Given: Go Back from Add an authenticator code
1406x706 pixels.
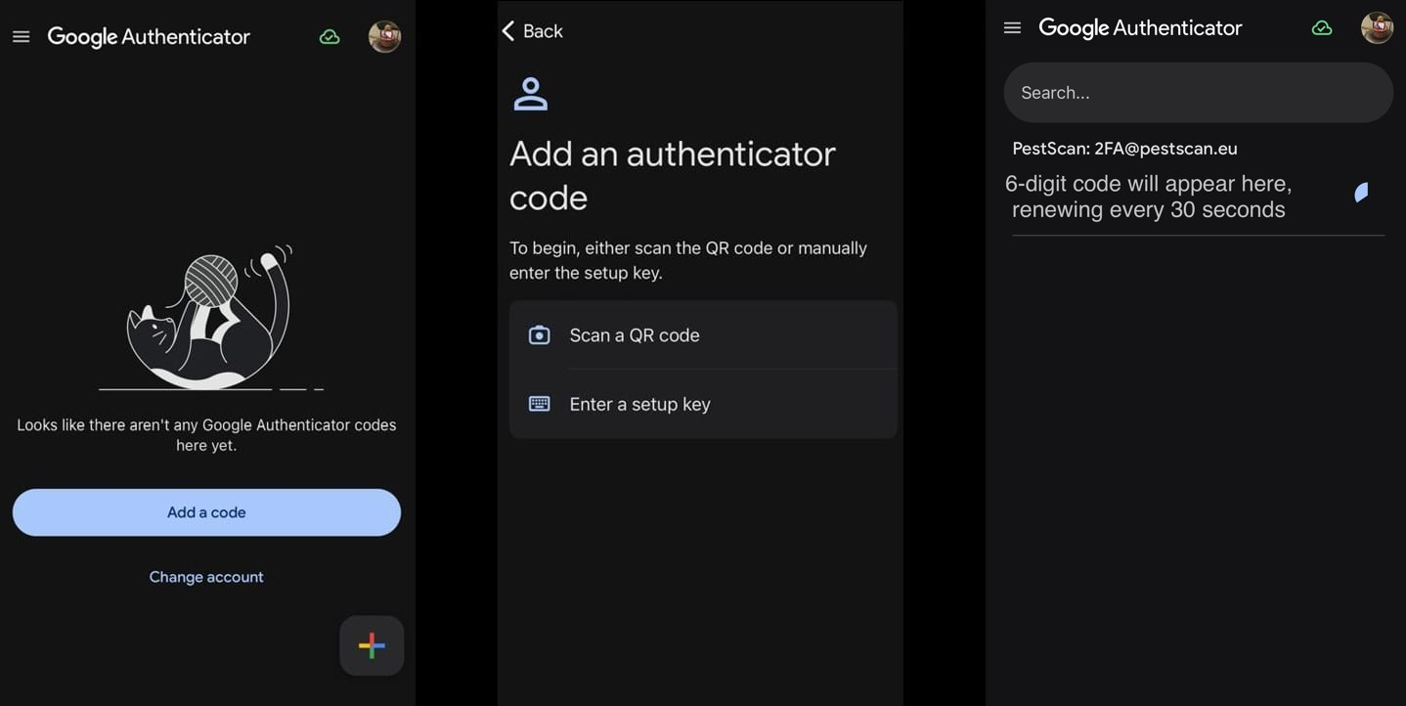Looking at the screenshot, I should (x=532, y=31).
